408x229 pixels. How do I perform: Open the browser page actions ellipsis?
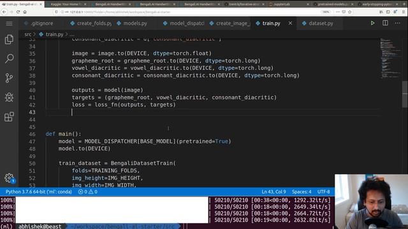tap(338, 12)
